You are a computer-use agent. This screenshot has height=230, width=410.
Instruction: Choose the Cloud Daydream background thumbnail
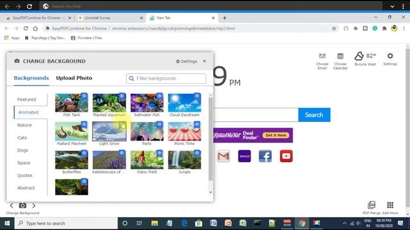pos(184,102)
